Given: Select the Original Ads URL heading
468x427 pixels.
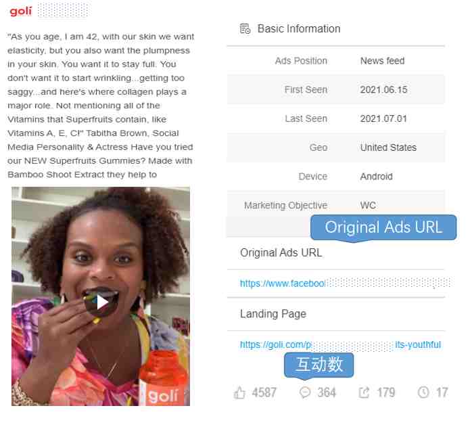Looking at the screenshot, I should pyautogui.click(x=281, y=252).
